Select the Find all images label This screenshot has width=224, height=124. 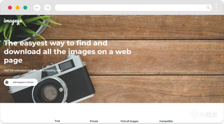pyautogui.click(x=129, y=121)
